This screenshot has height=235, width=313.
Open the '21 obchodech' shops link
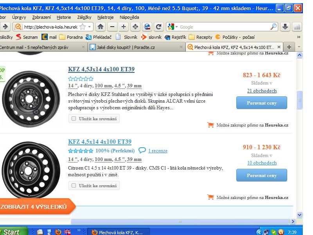click(x=262, y=91)
